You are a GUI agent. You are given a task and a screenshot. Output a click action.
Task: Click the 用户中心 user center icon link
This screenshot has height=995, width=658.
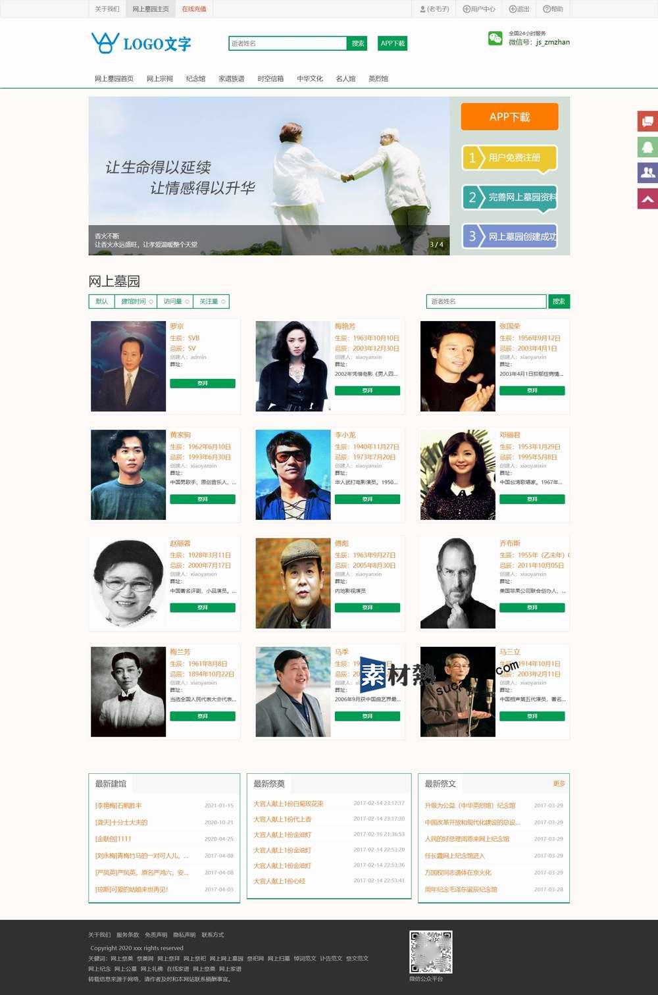point(478,9)
